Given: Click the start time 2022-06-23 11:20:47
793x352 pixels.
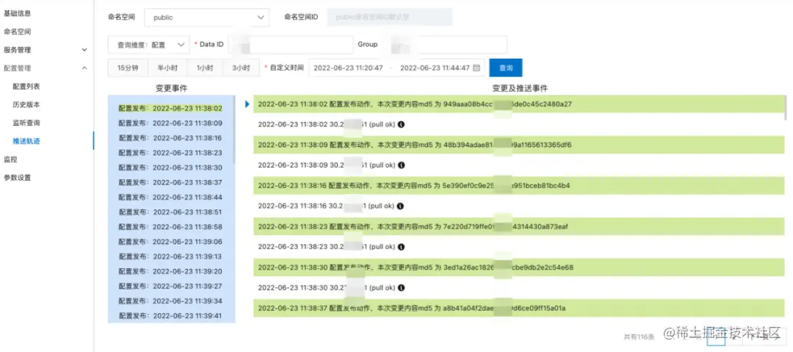Looking at the screenshot, I should click(348, 68).
